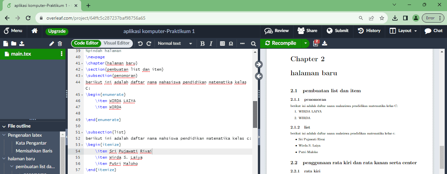Go to the Overleaf home projects page
Viewport: 447px width, 174px height.
click(x=34, y=31)
